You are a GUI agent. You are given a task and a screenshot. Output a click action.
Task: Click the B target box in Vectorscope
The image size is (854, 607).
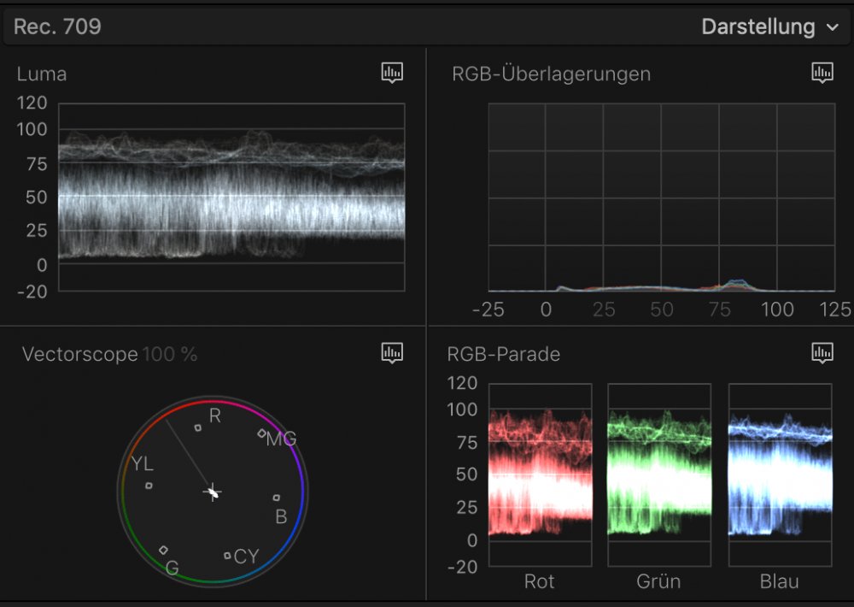[276, 497]
